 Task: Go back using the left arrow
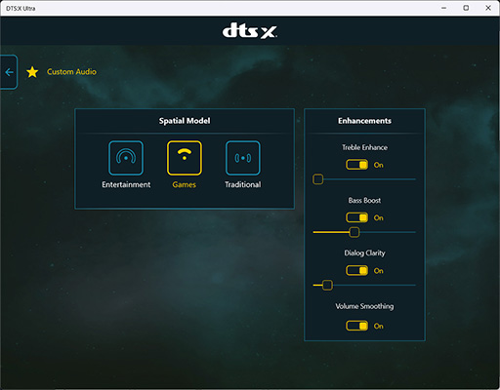tap(9, 72)
